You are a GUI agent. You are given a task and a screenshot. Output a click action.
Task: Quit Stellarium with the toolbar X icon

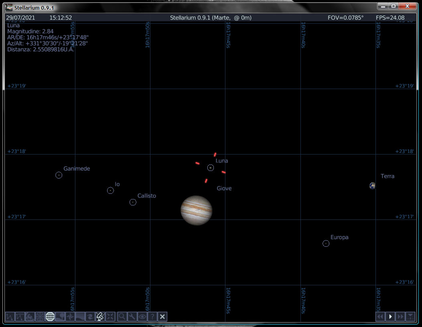pyautogui.click(x=162, y=317)
